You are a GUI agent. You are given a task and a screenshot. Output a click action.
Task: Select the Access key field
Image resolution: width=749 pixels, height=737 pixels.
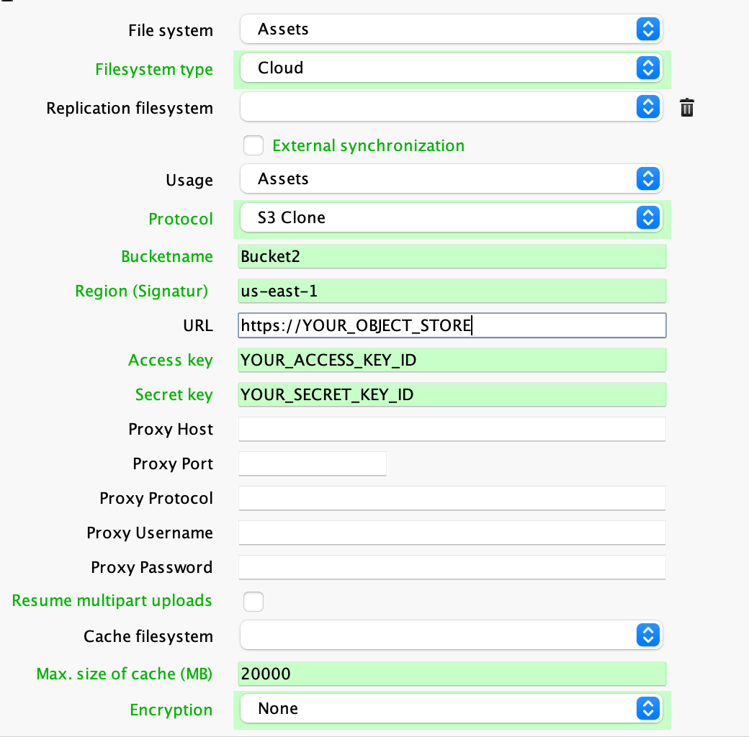pyautogui.click(x=452, y=360)
